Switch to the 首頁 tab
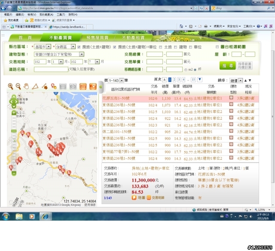The image size is (275, 251). [25, 37]
